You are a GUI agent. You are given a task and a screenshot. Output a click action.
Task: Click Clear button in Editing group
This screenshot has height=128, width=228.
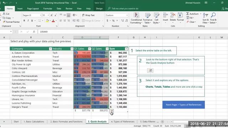191,22
